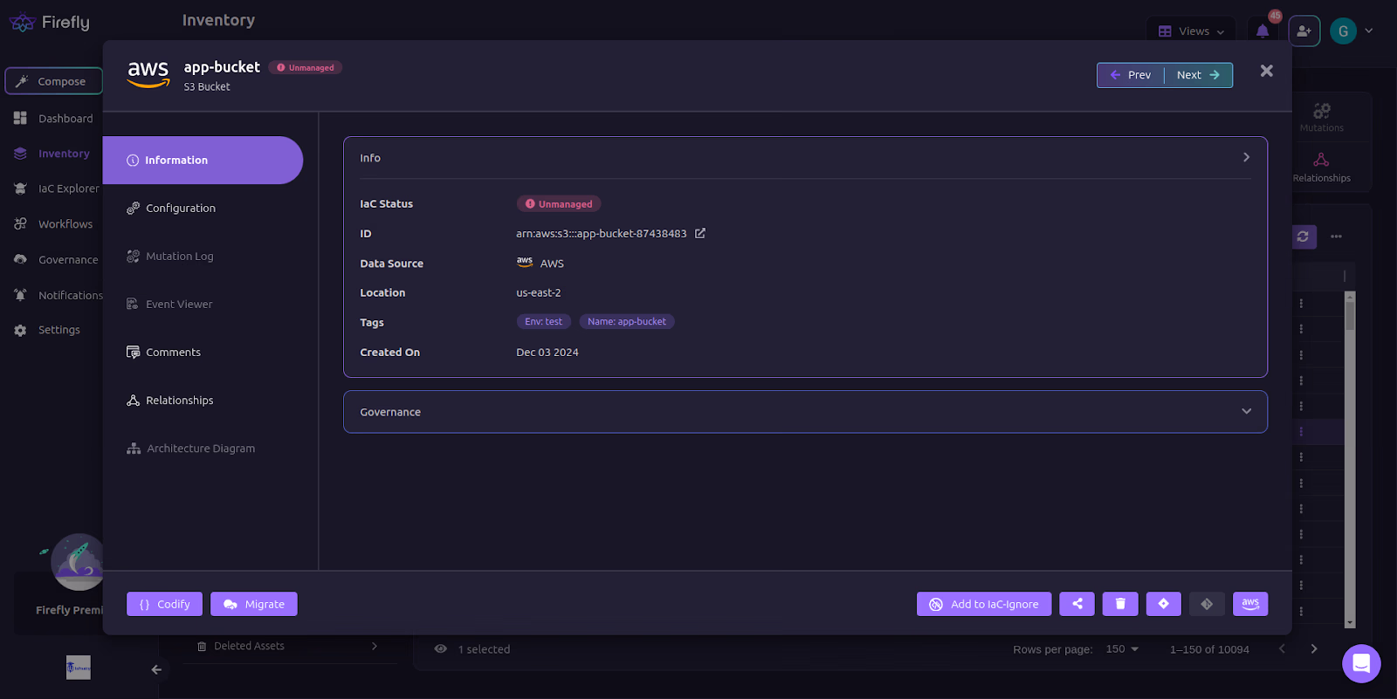
Task: Go to previous page of inventory
Action: [x=1282, y=649]
